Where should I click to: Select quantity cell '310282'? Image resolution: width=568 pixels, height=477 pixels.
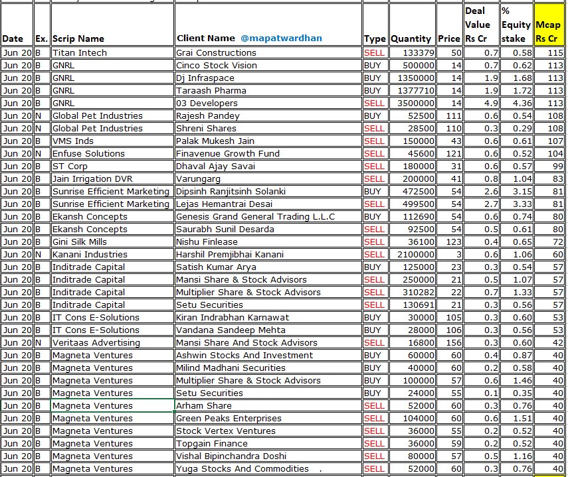click(413, 293)
